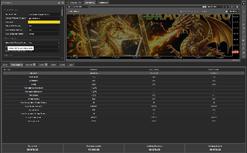
Task: Switch to the Backtesting tab
Action: 90,2
